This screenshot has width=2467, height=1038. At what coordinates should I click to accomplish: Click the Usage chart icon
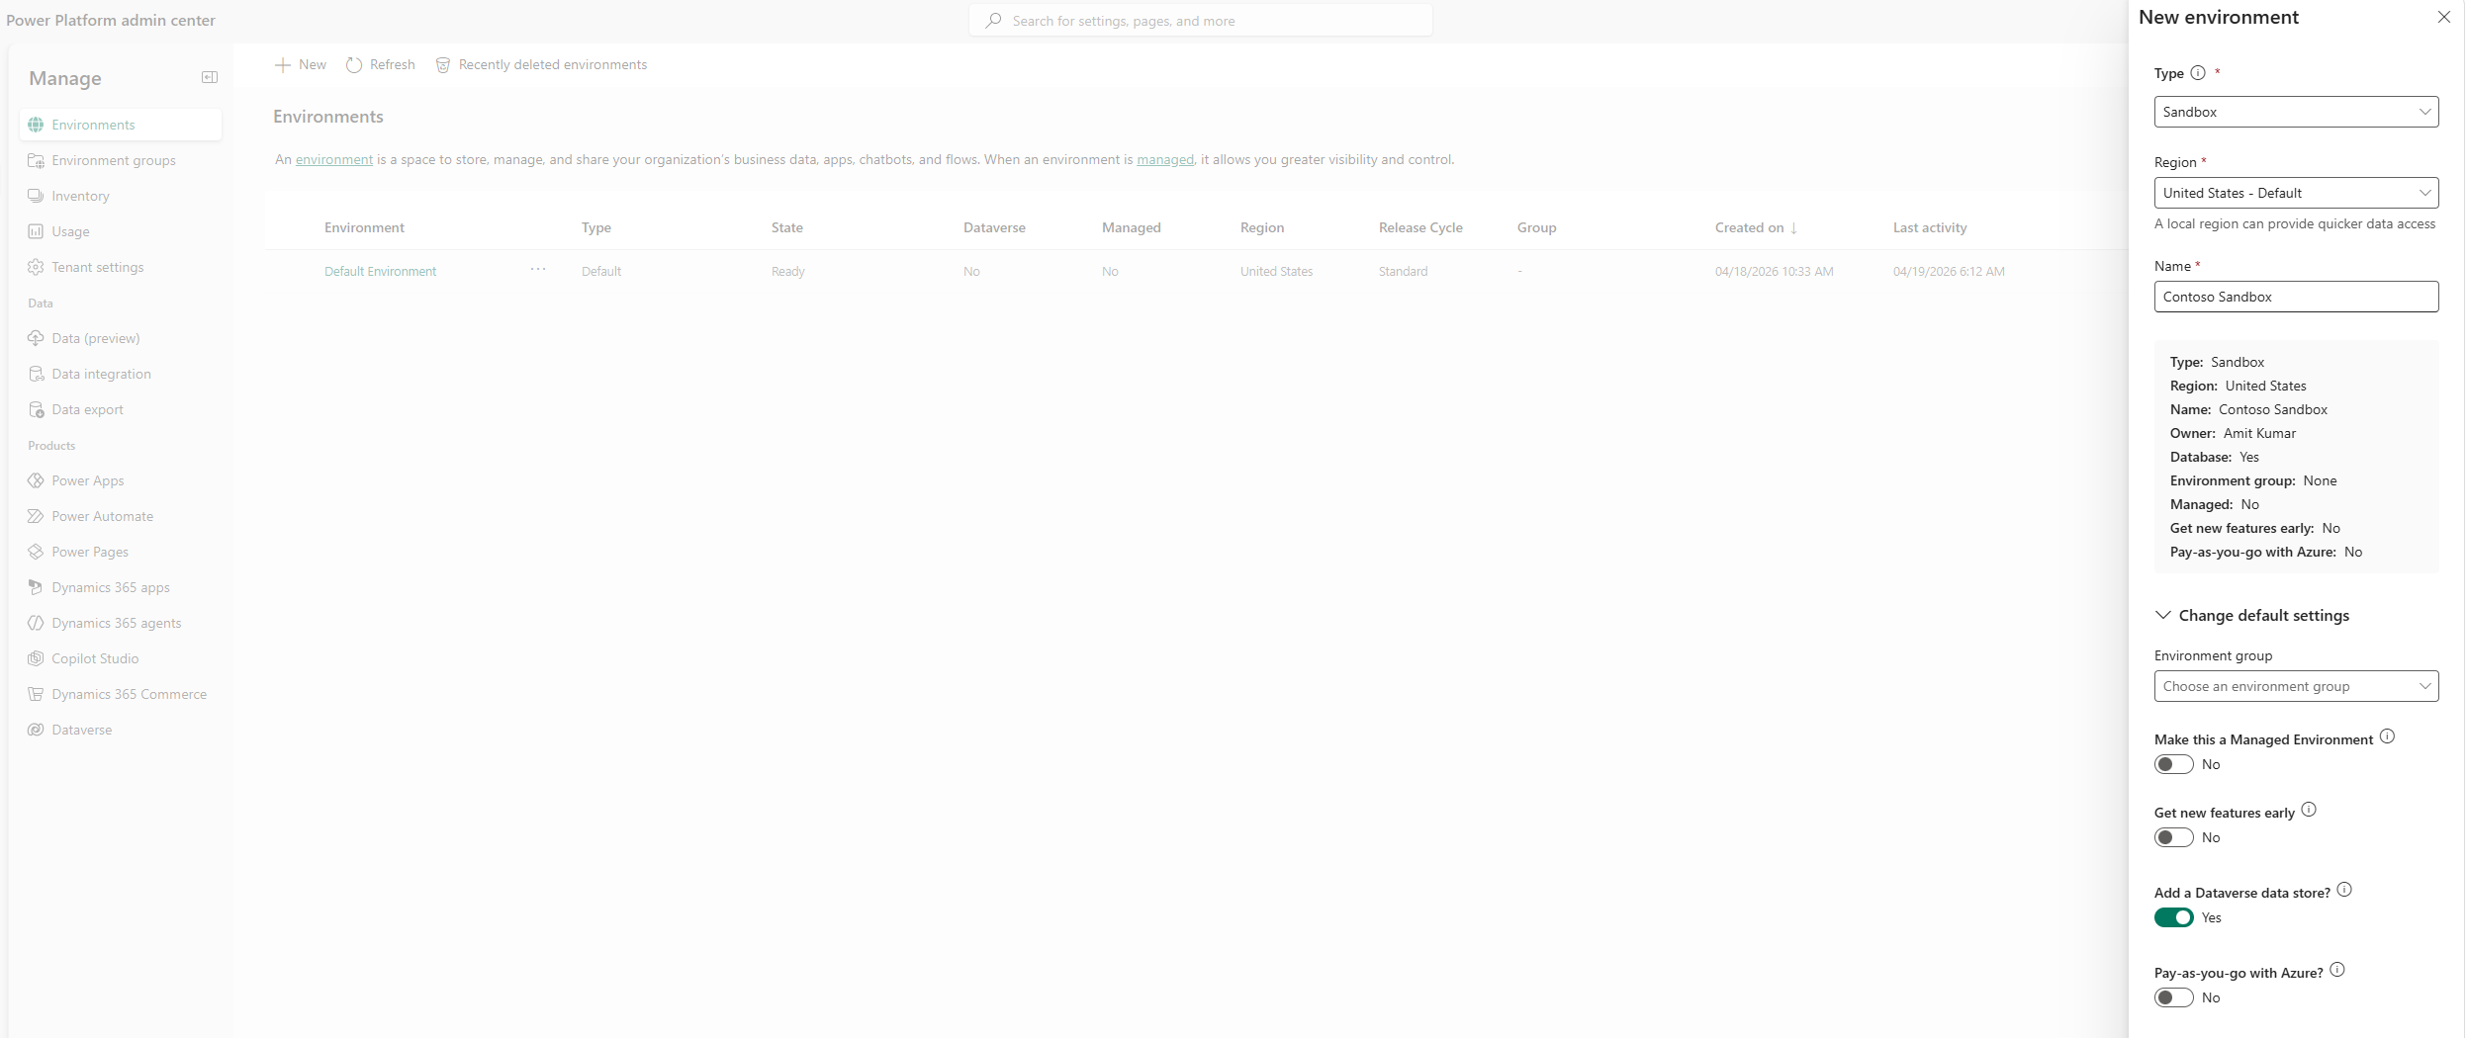click(x=36, y=231)
